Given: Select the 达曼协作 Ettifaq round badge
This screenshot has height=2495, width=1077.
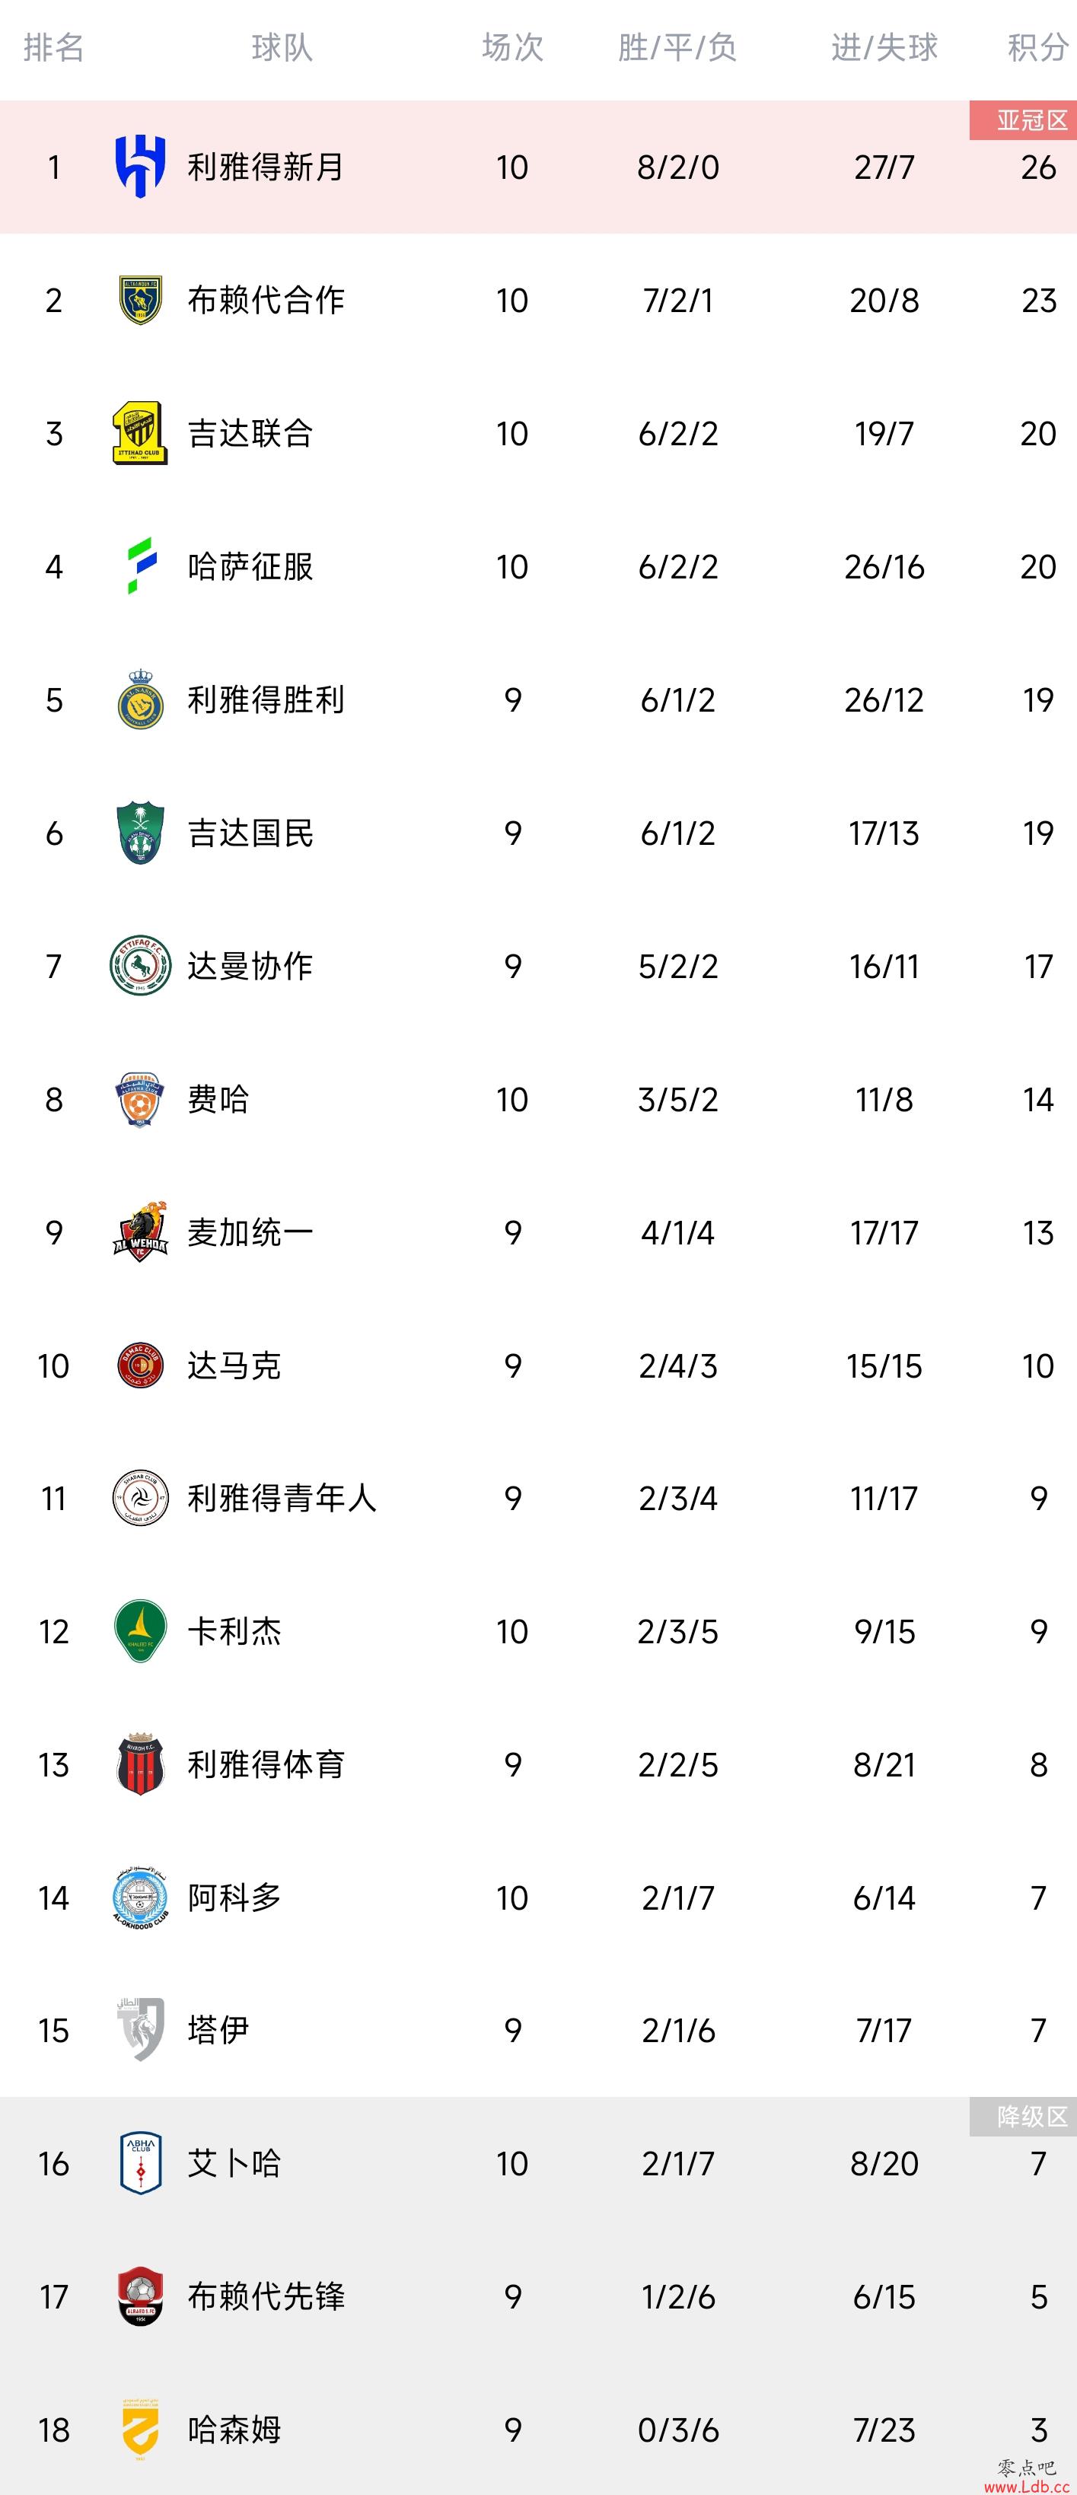Looking at the screenshot, I should pyautogui.click(x=141, y=966).
